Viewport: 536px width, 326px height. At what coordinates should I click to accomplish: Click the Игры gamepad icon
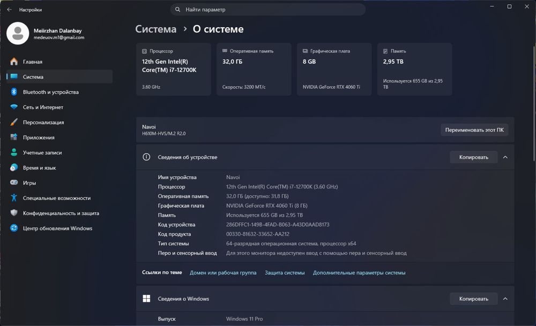[14, 183]
